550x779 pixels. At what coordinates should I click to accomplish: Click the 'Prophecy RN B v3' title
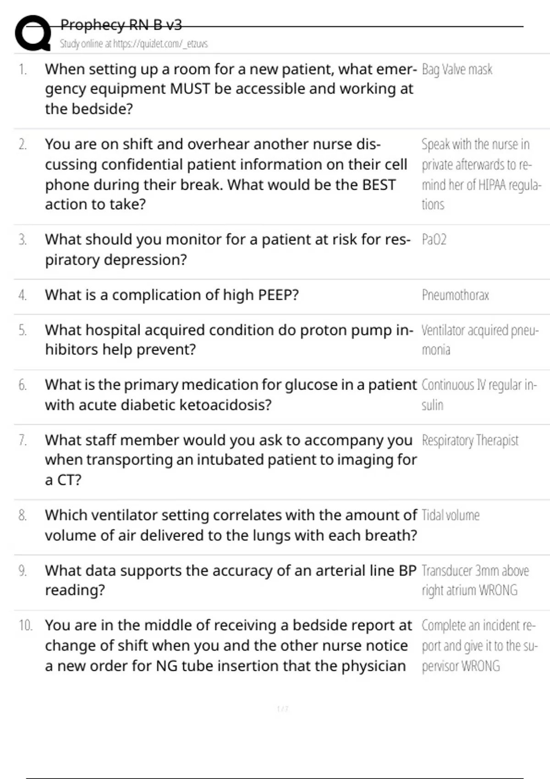(x=121, y=25)
